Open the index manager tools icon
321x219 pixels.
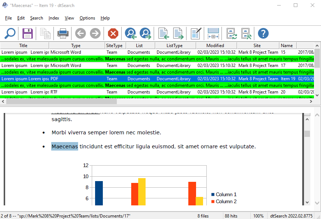click(x=246, y=33)
